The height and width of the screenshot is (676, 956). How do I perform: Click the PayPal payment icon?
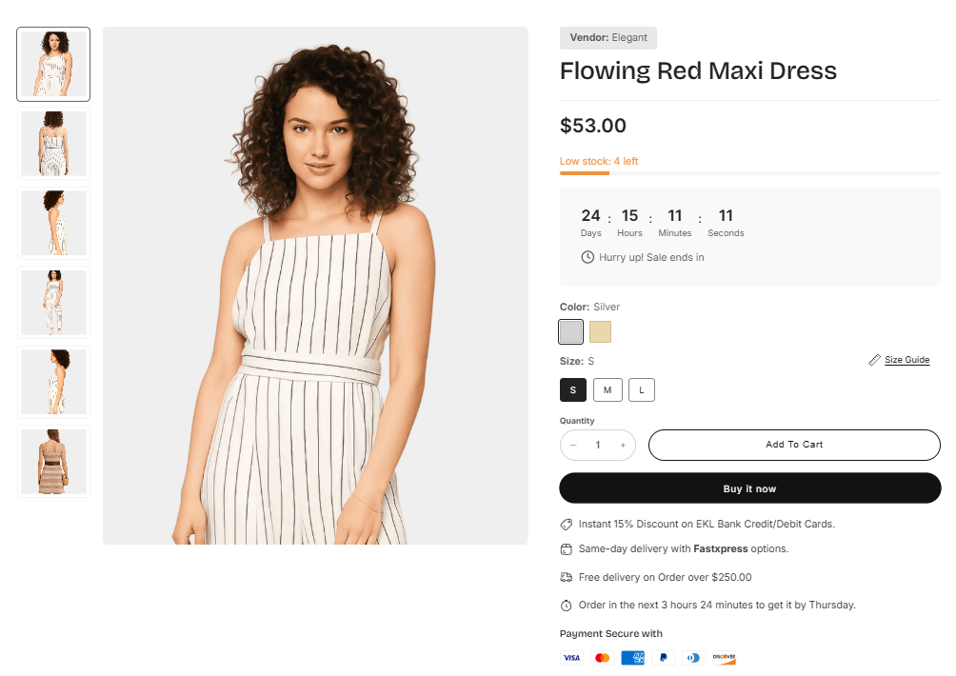[663, 658]
